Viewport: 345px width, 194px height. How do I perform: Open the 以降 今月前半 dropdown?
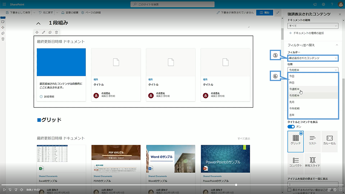(x=313, y=70)
